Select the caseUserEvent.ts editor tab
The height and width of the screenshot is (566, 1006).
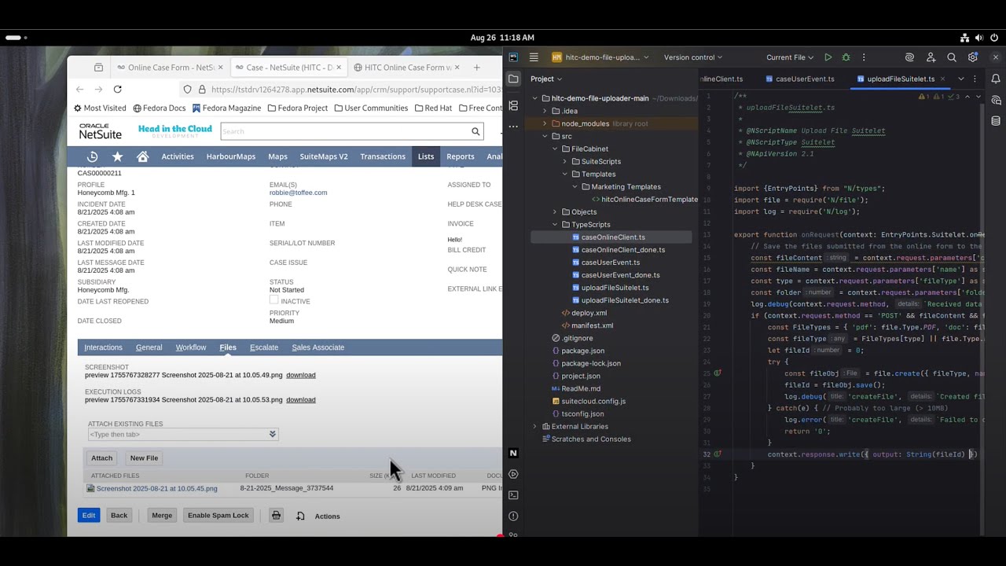click(799, 79)
